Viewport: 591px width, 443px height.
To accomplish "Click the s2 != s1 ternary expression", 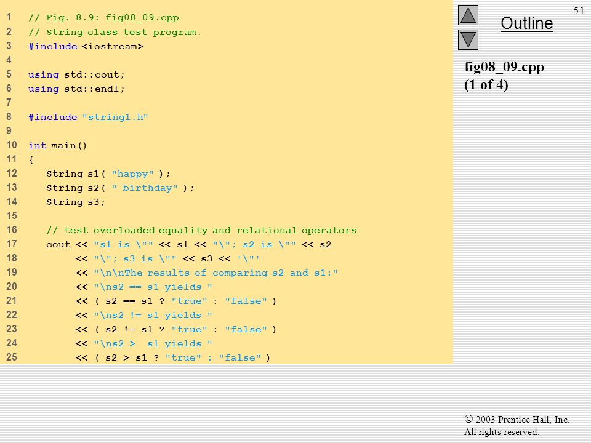I will click(185, 330).
